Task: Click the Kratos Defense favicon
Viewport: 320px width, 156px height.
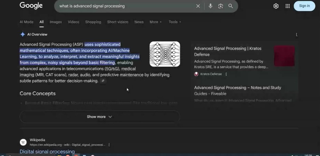Action: [197, 74]
